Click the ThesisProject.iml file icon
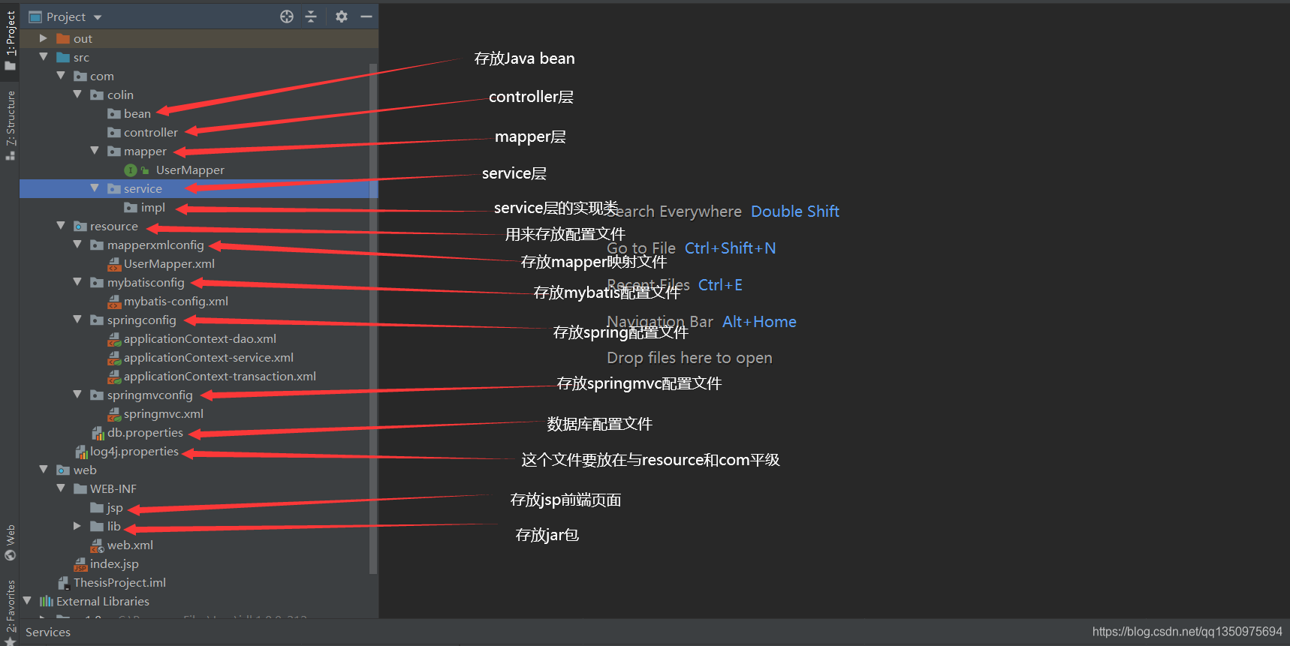This screenshot has height=646, width=1290. coord(64,583)
